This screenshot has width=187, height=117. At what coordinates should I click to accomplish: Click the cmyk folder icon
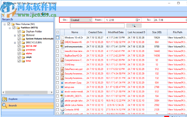click(23, 57)
